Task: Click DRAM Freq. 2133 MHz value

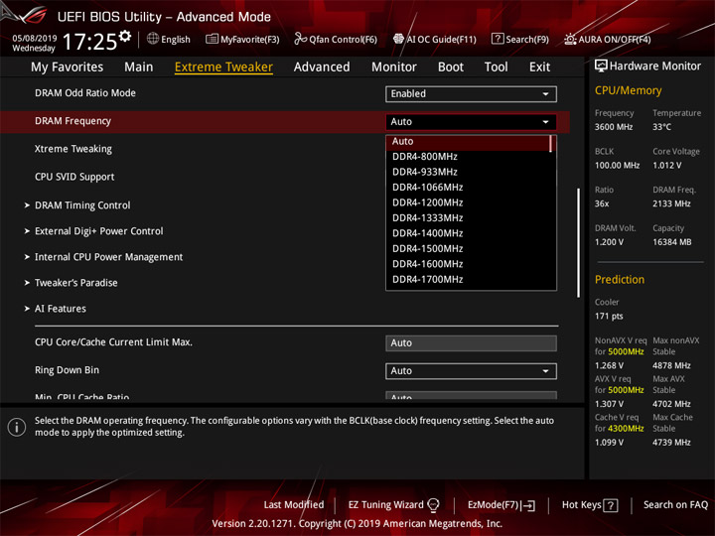Action: (671, 203)
